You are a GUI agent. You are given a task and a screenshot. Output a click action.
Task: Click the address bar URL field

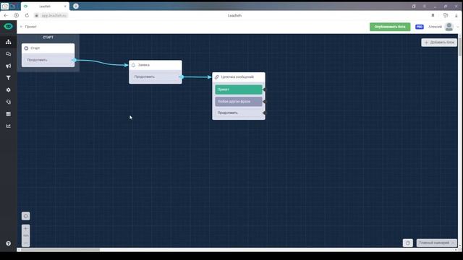point(54,15)
